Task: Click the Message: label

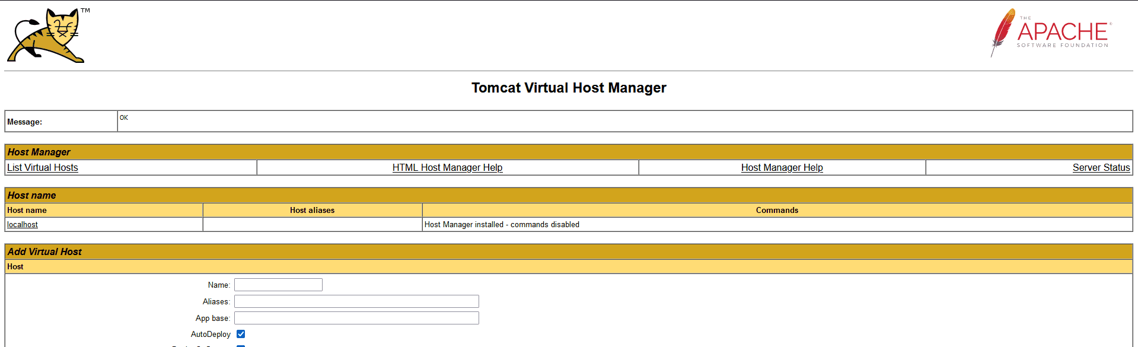Action: [25, 122]
